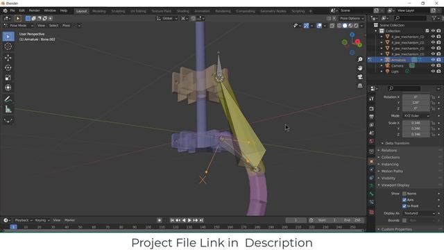The image size is (444, 250).
Task: Open the Bone properties tab
Action: tap(372, 194)
